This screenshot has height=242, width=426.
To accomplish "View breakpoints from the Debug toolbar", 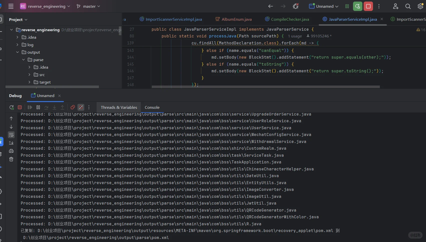I will 73,107.
